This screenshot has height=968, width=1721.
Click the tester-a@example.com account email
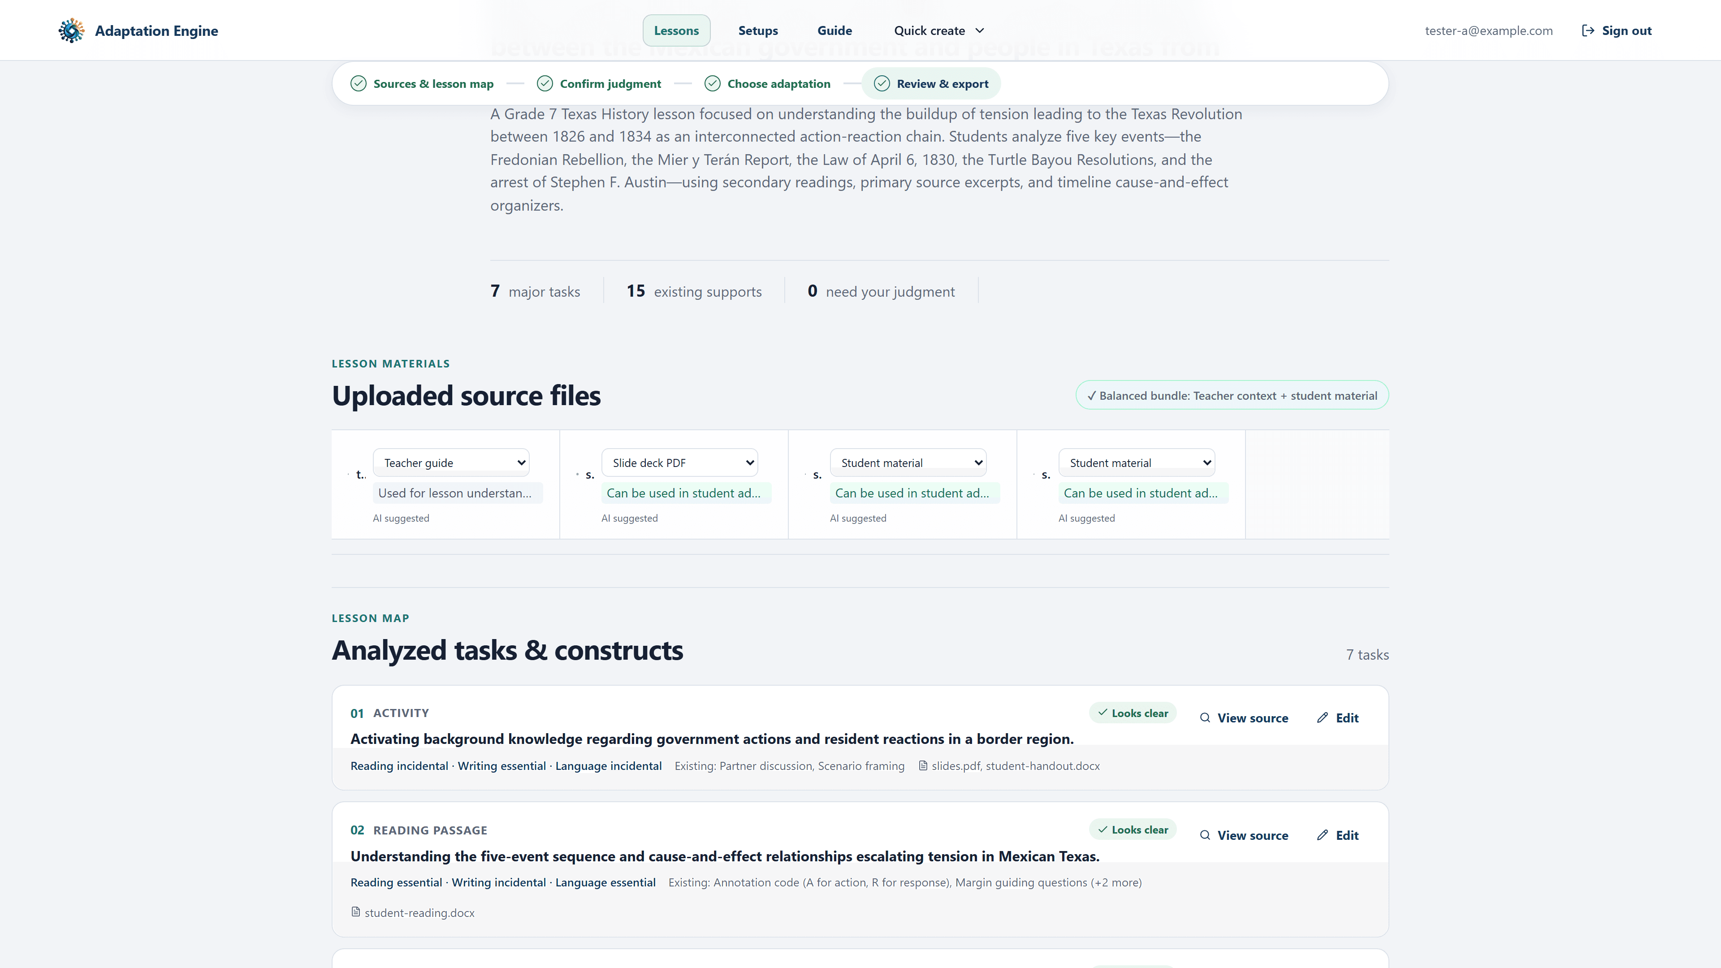tap(1488, 31)
